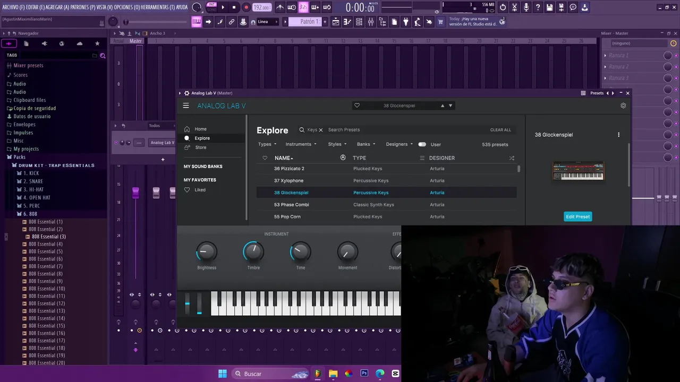Viewport: 680px width, 382px height.
Task: Open the Banks filter dropdown
Action: click(366, 144)
